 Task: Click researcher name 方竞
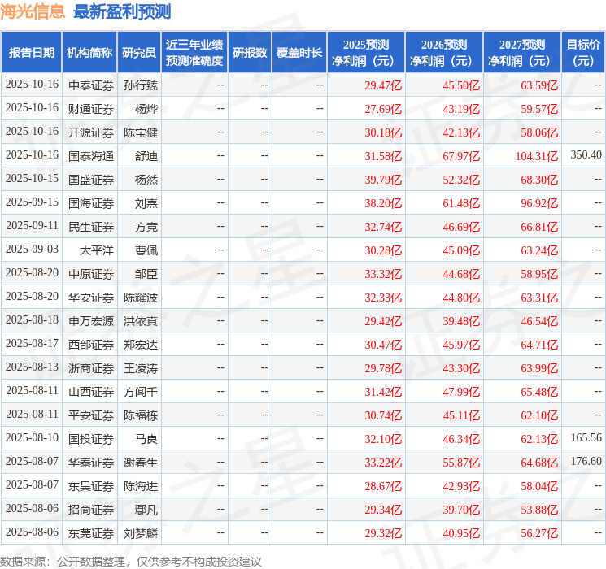point(146,227)
